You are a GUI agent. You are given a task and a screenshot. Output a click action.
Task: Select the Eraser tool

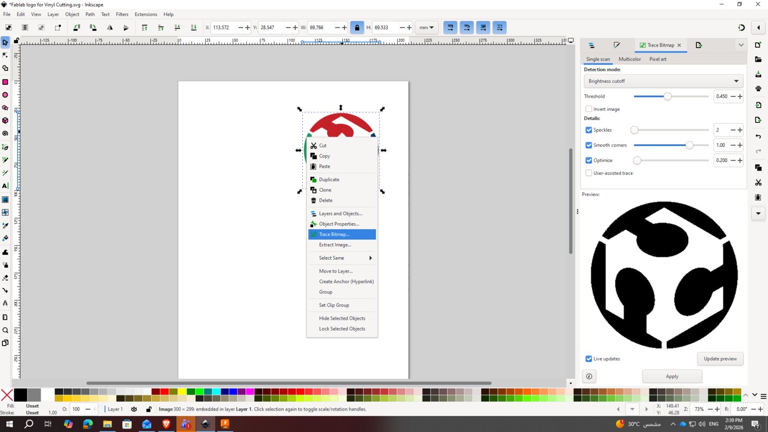[x=5, y=278]
